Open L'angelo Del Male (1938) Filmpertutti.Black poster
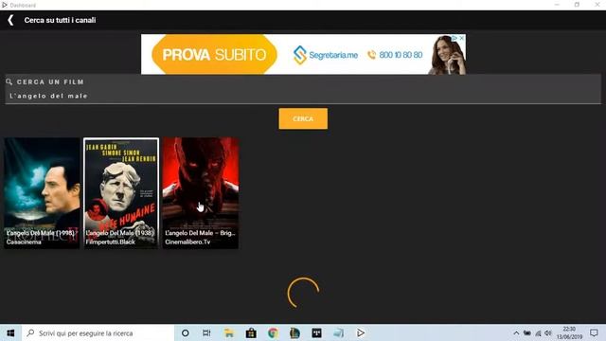Viewport: 606px width, 341px height. click(x=121, y=193)
